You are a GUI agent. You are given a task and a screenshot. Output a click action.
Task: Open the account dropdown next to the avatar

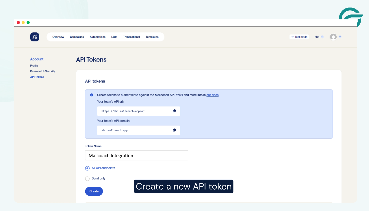tap(340, 37)
